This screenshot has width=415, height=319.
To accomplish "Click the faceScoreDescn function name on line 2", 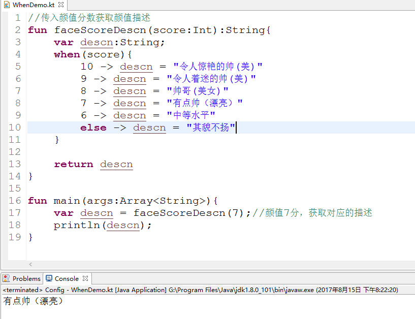I will point(100,30).
